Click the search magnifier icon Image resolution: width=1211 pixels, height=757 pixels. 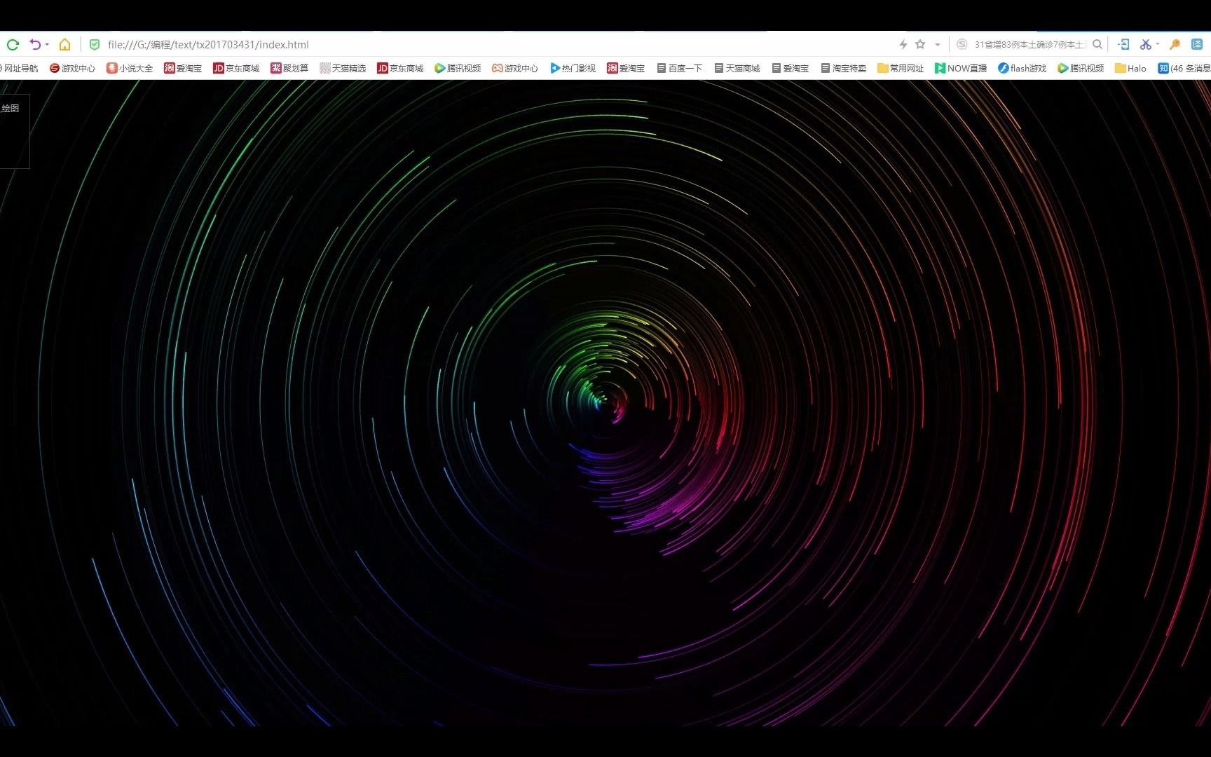(1097, 44)
